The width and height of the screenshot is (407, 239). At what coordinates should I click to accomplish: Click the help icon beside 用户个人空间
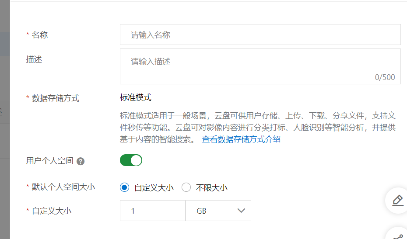click(x=80, y=161)
